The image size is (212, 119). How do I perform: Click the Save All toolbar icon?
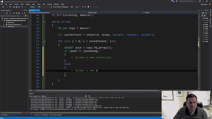point(19,7)
